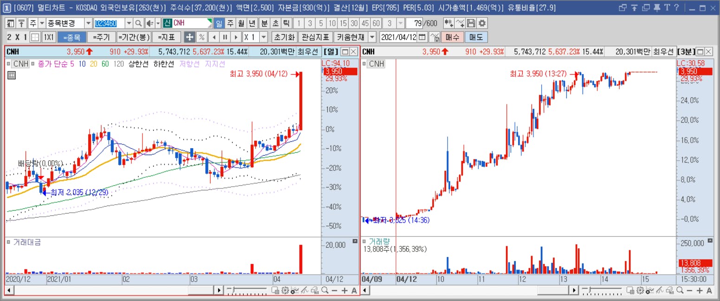This screenshot has width=720, height=301.
Task: Click the left chart zoom slider
Action: tap(247, 290)
